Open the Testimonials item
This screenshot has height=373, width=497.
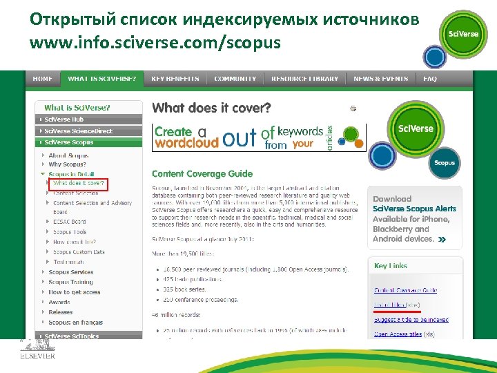tap(68, 262)
